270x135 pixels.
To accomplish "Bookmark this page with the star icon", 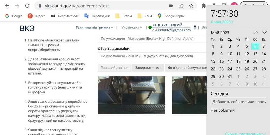I will (x=191, y=6).
